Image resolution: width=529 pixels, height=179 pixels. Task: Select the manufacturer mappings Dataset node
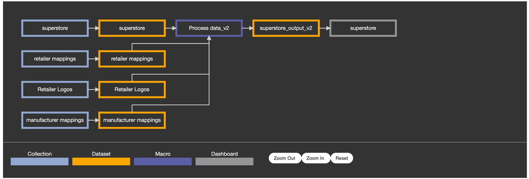pos(132,120)
